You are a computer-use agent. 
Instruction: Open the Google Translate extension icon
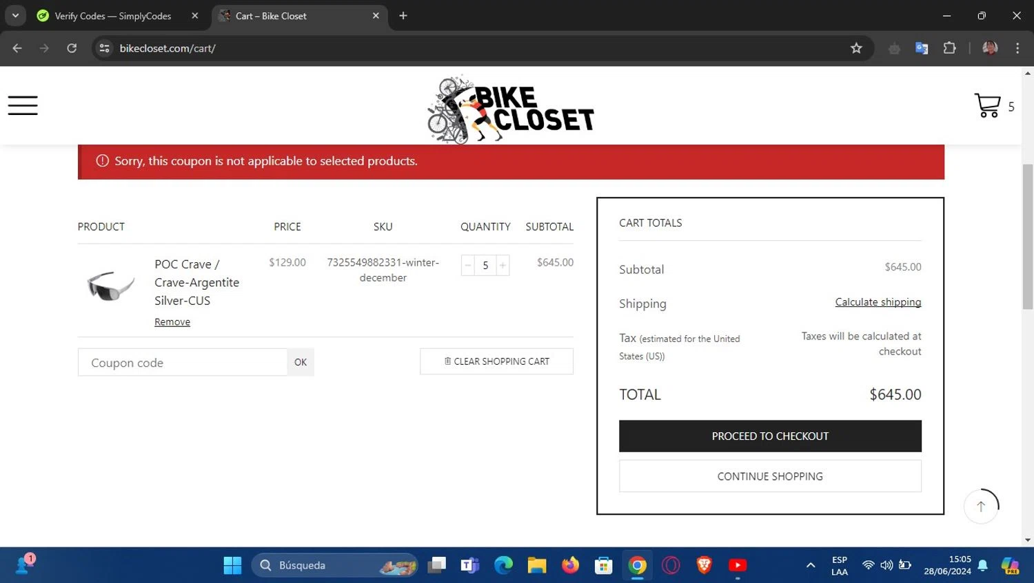coord(922,48)
